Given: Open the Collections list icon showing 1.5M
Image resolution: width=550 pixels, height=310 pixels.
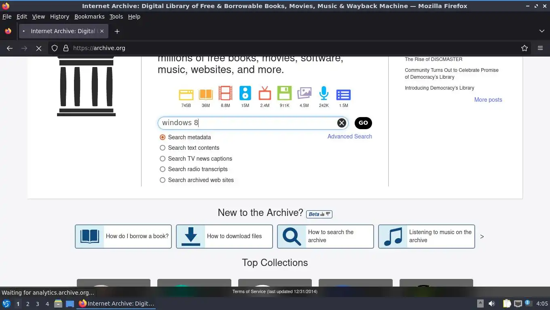Looking at the screenshot, I should 343,95.
